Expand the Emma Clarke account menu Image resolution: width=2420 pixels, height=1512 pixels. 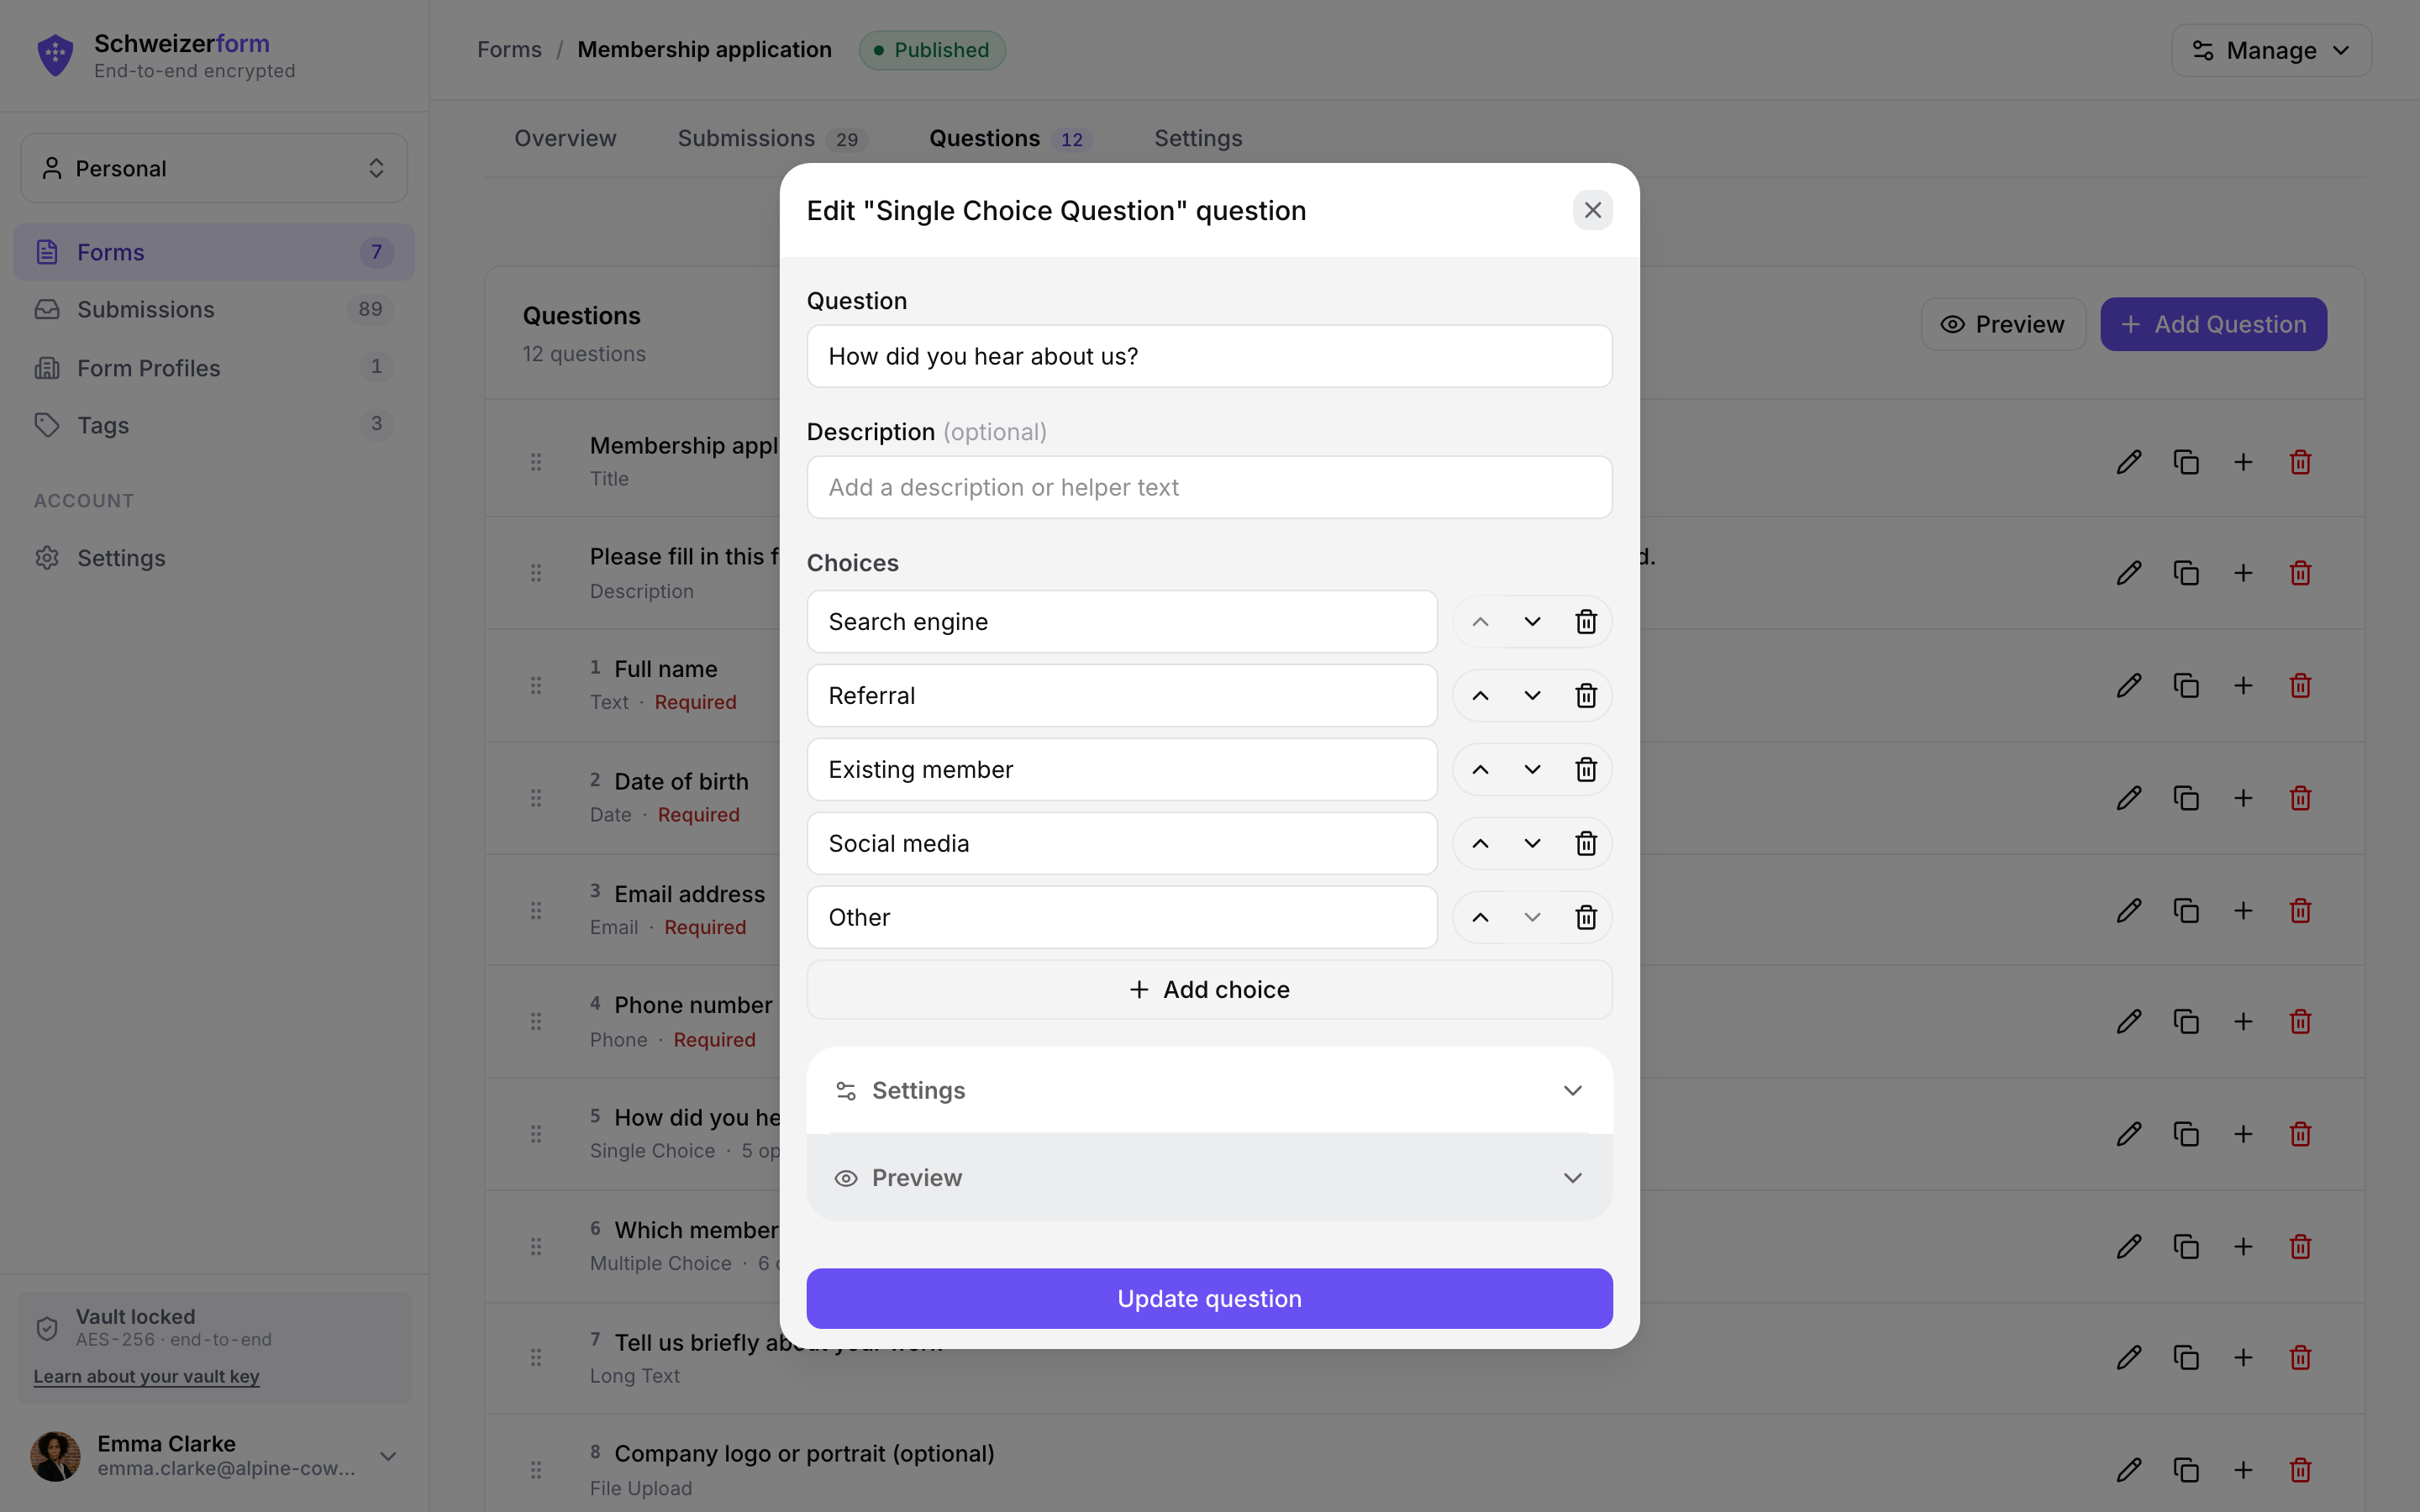click(x=388, y=1456)
